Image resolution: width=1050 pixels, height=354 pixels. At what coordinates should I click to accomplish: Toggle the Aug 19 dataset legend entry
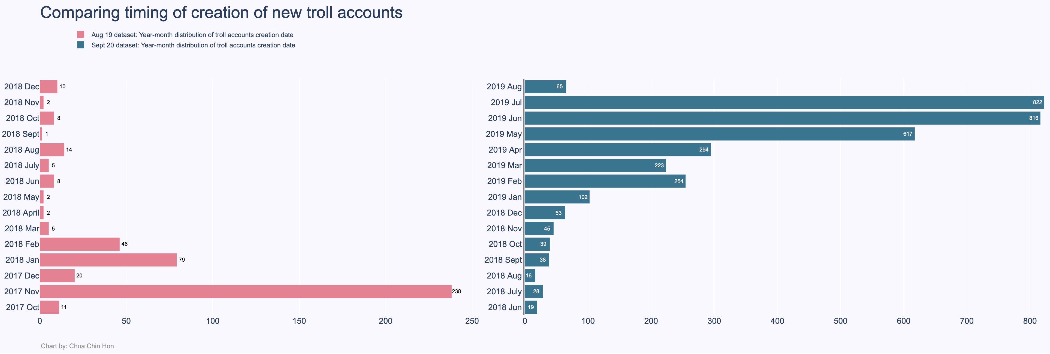192,35
